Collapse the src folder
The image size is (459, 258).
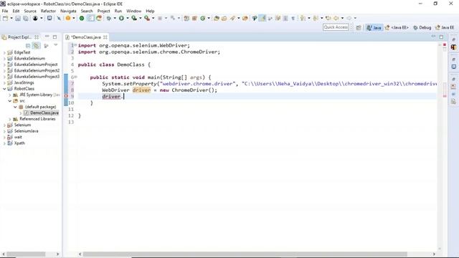point(9,100)
